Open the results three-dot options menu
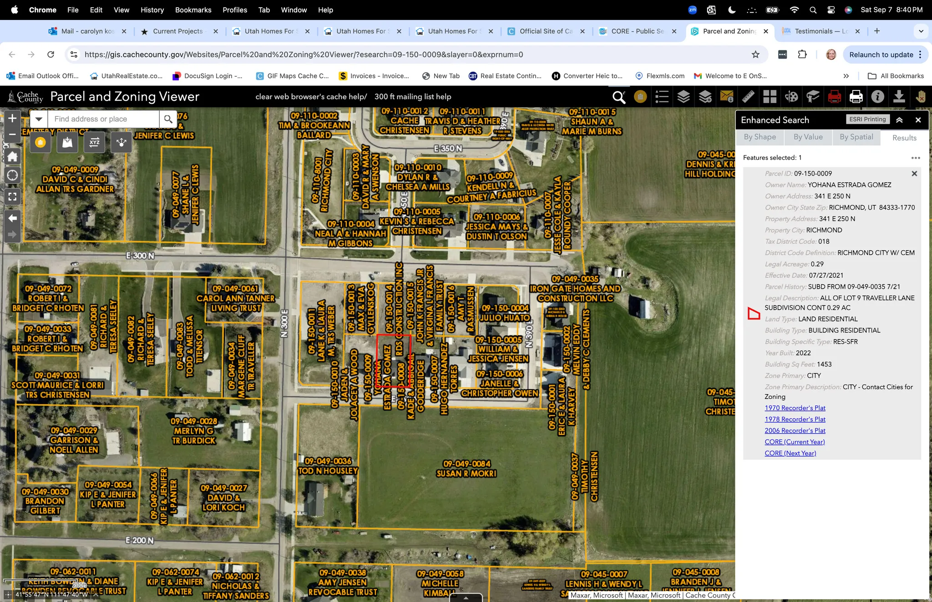Viewport: 932px width, 602px height. [x=916, y=158]
